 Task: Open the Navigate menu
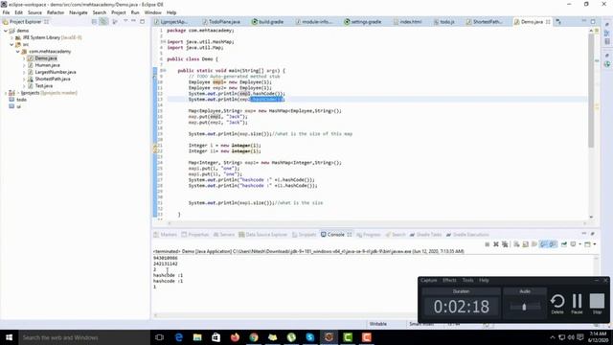point(79,12)
